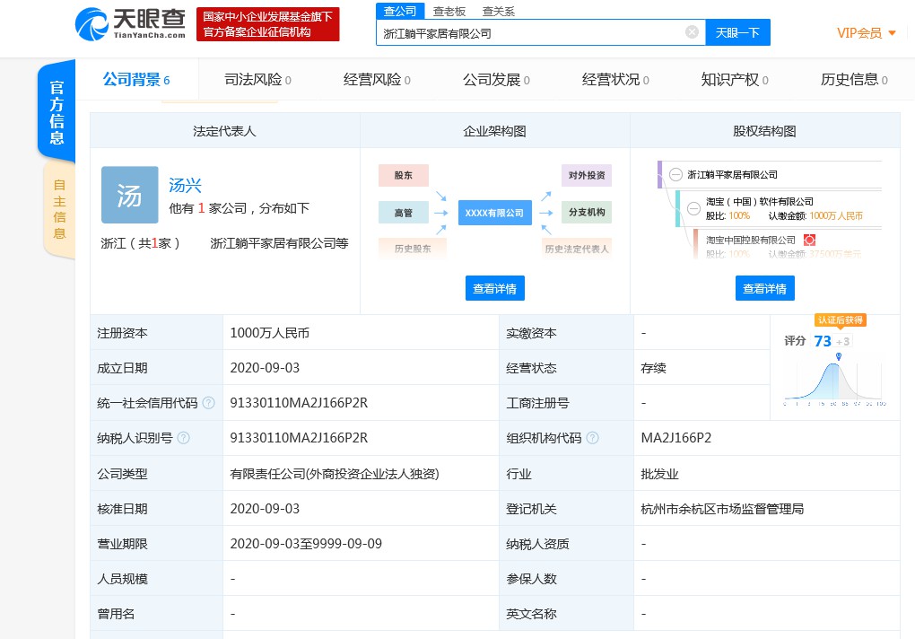Viewport: 915px width, 639px height.
Task: Click the red flag icon beside 淘宝中国控股有限公司
Action: [x=809, y=240]
